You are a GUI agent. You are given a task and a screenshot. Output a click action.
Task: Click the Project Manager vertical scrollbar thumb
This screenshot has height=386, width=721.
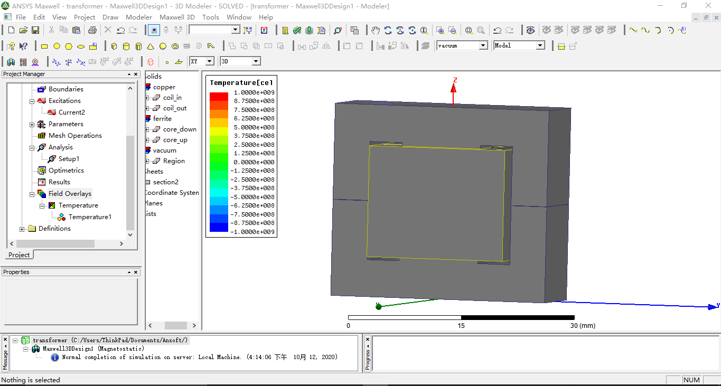point(130,182)
